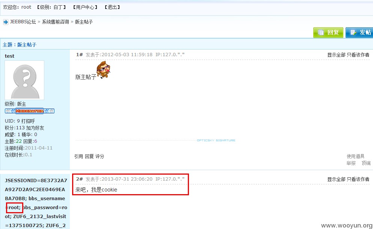Click 举报 report link on first post
This screenshot has width=373, height=229.
tap(351, 163)
